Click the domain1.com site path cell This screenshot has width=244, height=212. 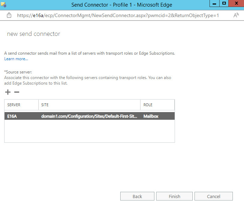pyautogui.click(x=89, y=116)
